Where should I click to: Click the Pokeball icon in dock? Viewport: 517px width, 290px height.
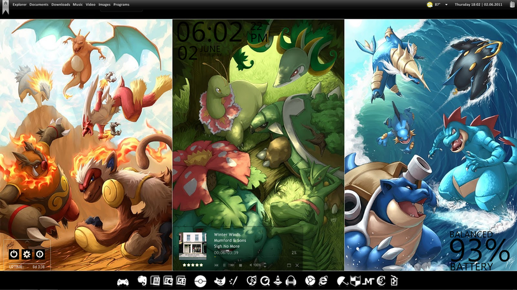(200, 281)
